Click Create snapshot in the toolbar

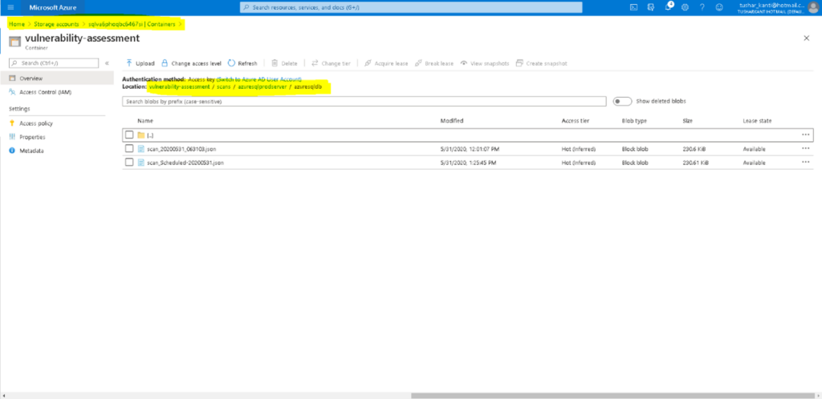(x=542, y=63)
